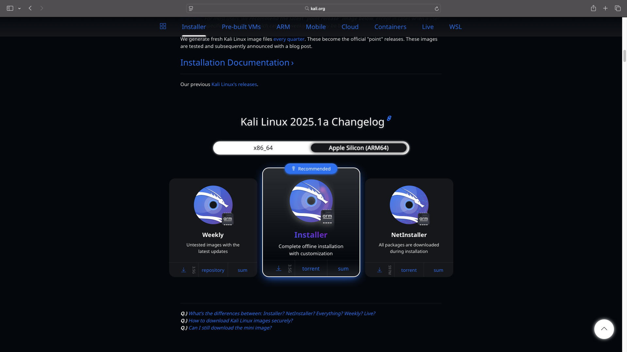
Task: Switch architecture to x86_64
Action: pyautogui.click(x=263, y=148)
